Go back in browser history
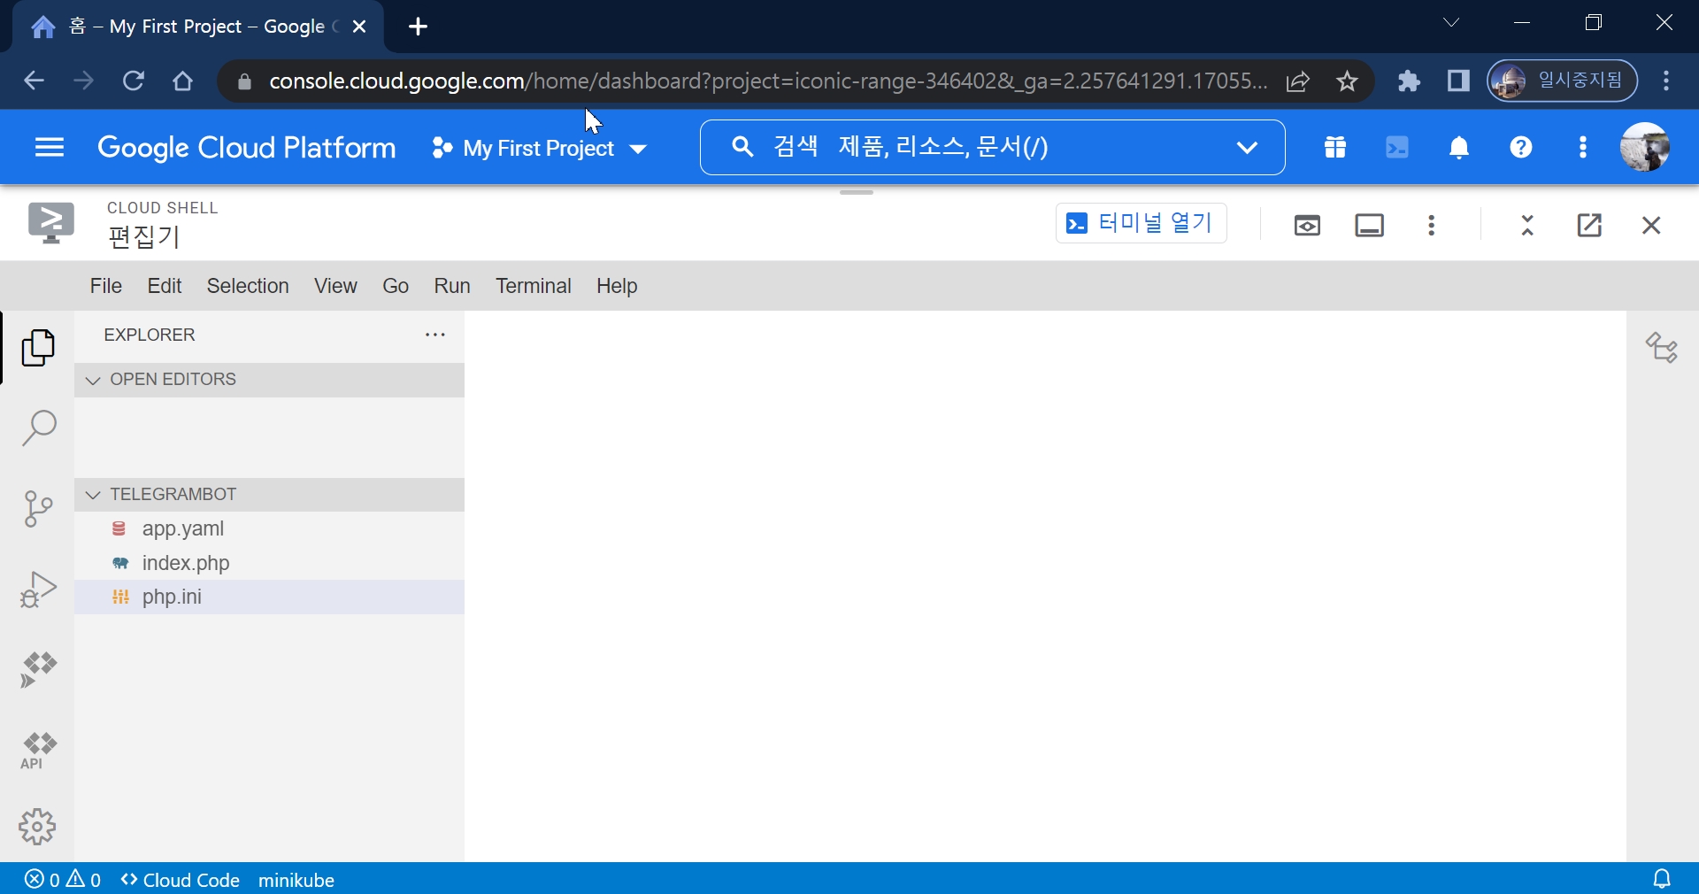Viewport: 1699px width, 894px height. click(34, 81)
